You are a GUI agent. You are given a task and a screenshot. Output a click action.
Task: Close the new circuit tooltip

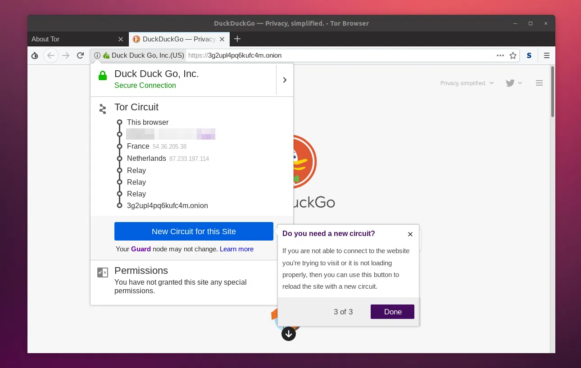coord(410,234)
